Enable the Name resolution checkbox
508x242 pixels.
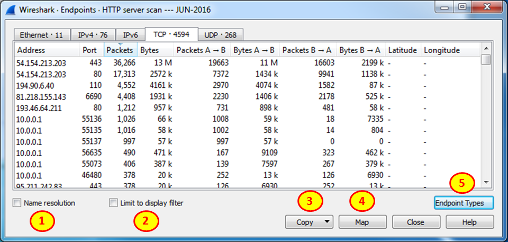[16, 203]
